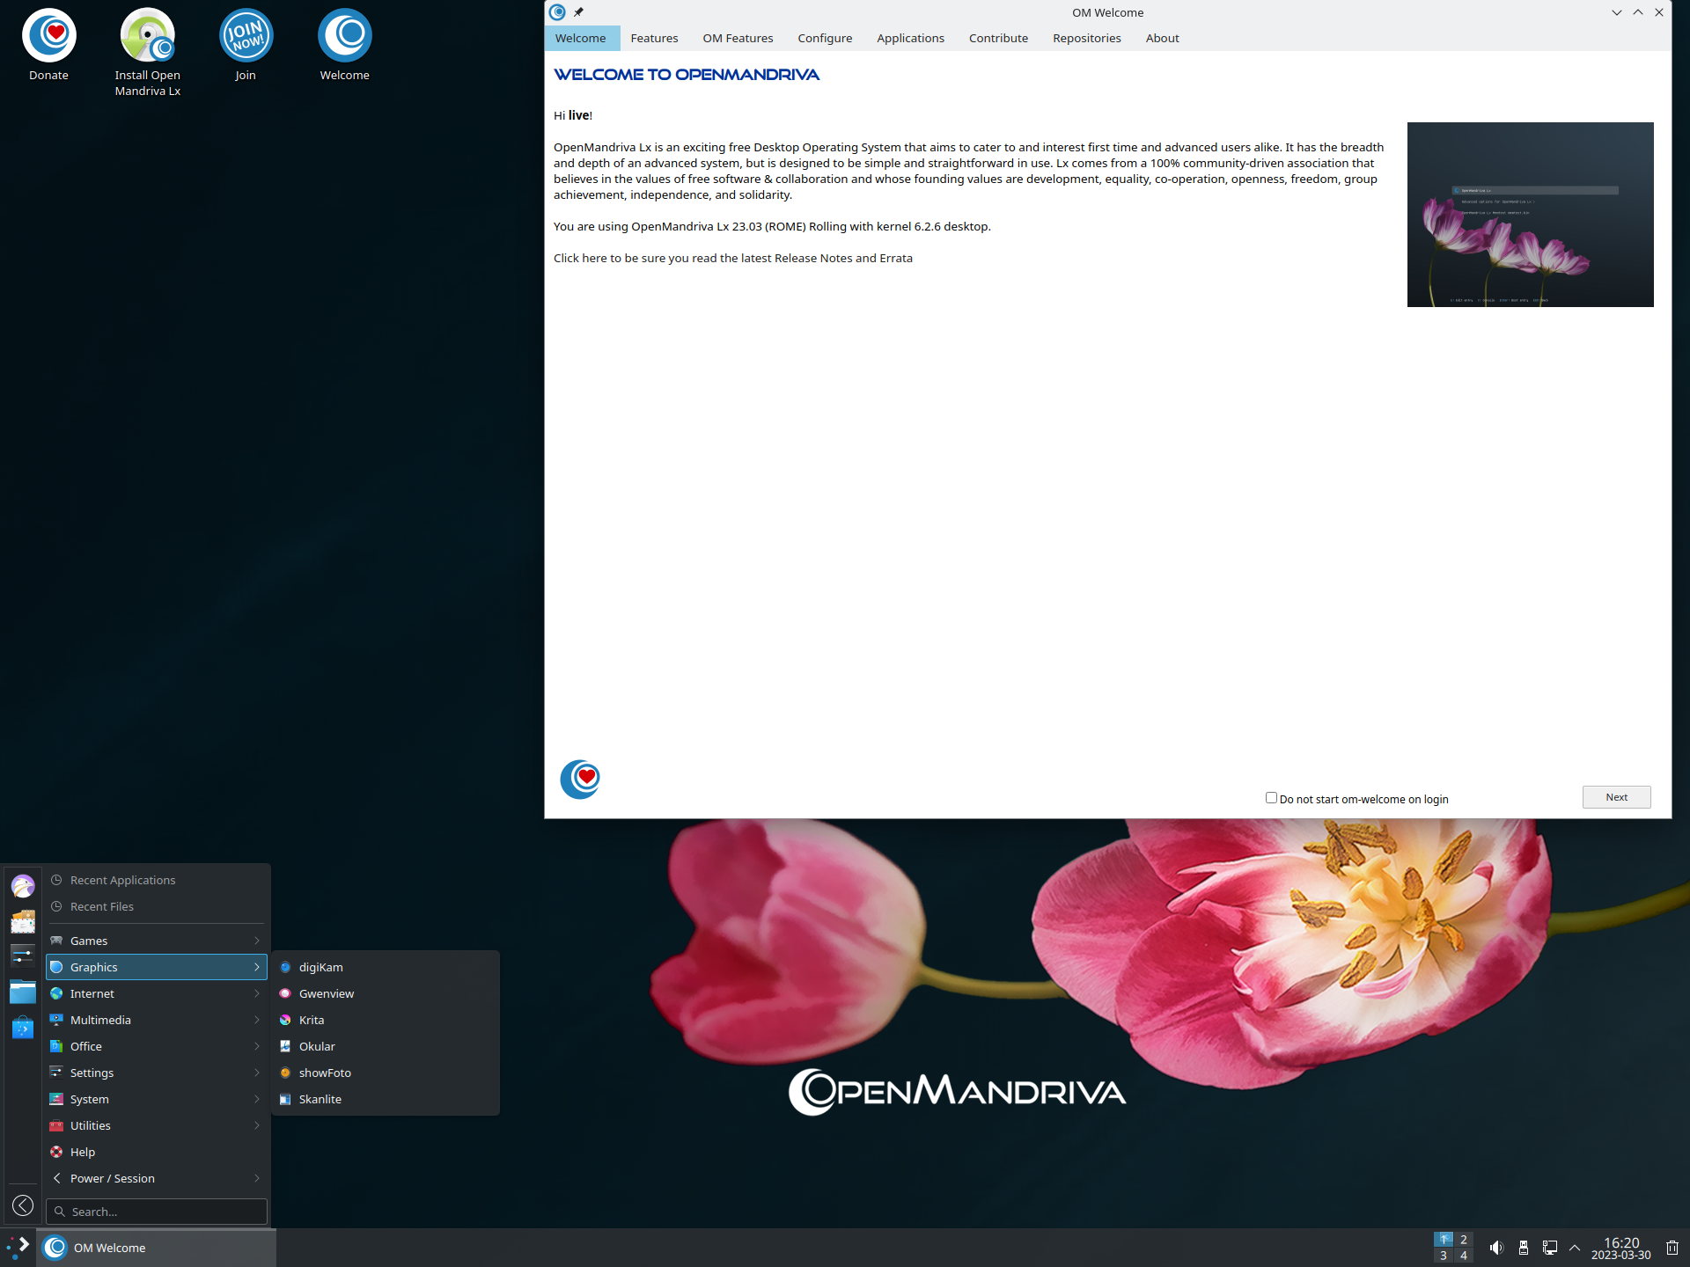Screen dimensions: 1690x1267
Task: Click the Next button
Action: 1616,797
